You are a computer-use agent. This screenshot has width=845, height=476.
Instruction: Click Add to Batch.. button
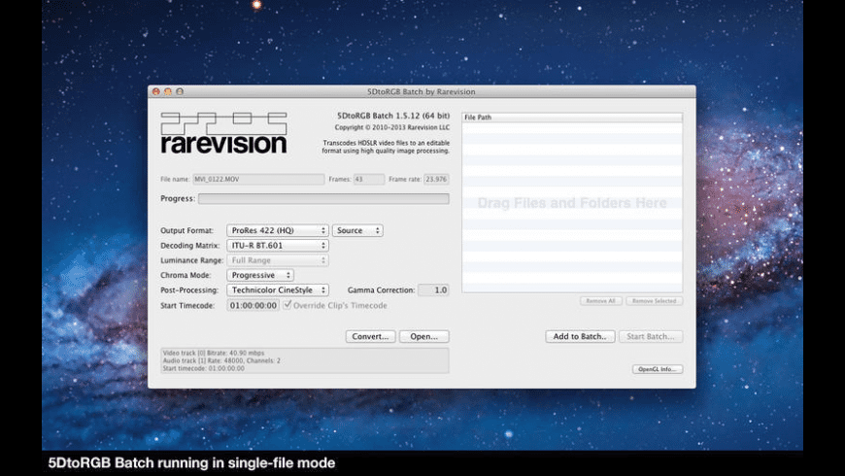[x=580, y=336]
